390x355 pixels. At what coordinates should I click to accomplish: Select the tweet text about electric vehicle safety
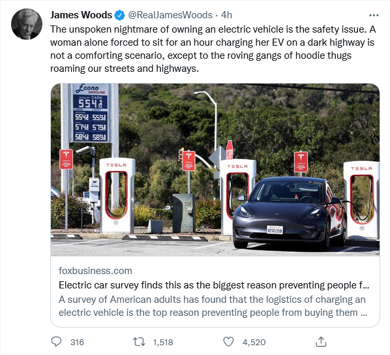pos(213,49)
